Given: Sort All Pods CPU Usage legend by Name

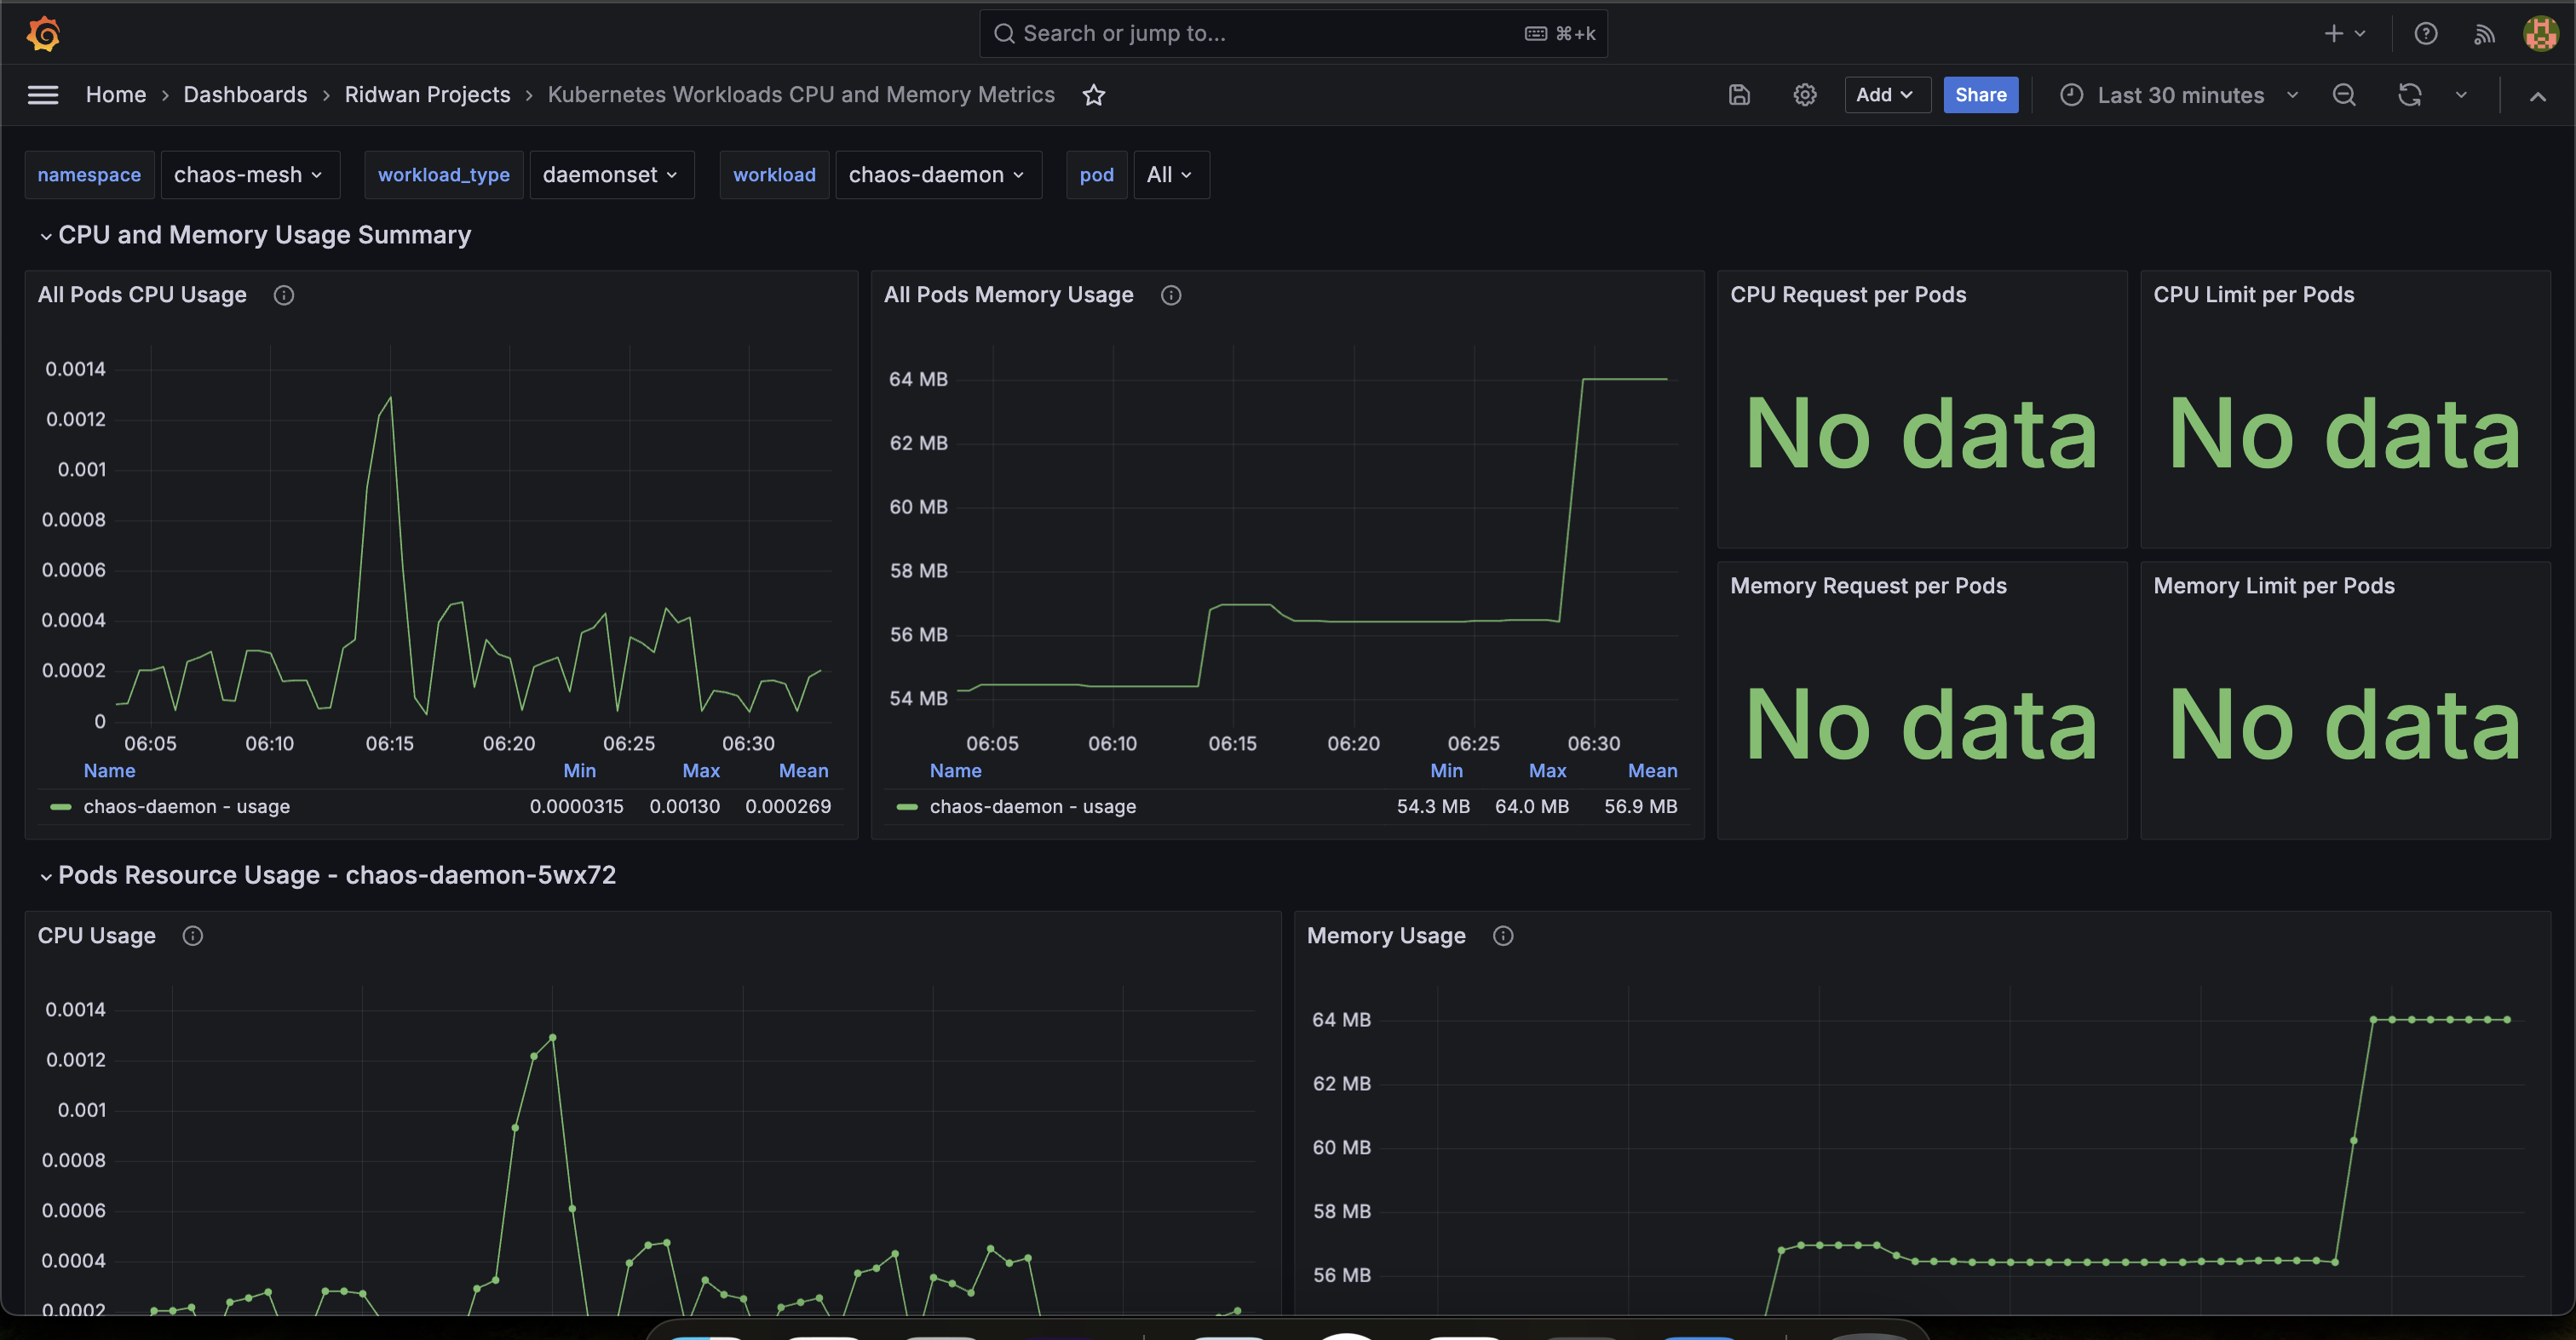Looking at the screenshot, I should 109,770.
